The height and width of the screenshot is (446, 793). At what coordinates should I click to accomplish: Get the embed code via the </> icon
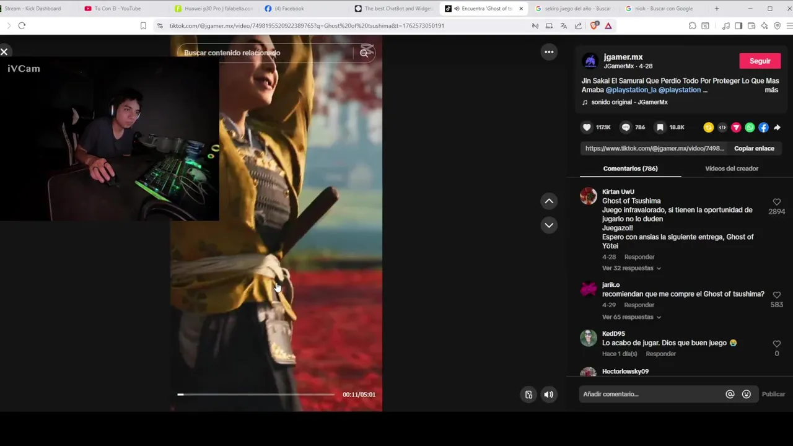click(722, 128)
